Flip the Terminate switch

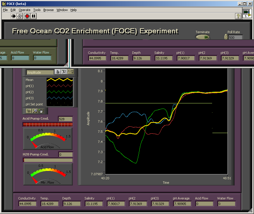point(203,37)
